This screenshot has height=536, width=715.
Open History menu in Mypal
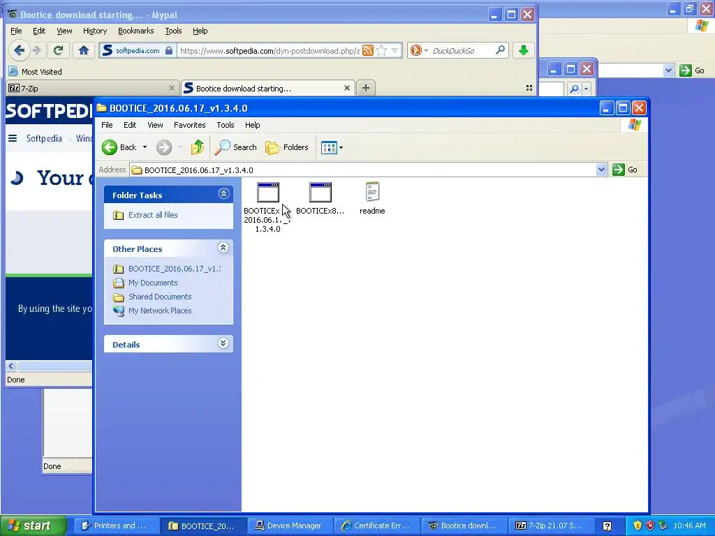pos(95,31)
